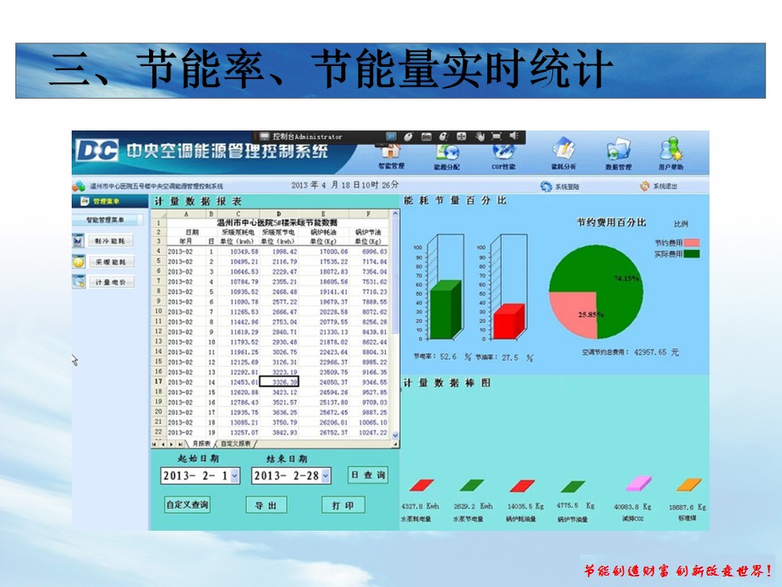The image size is (782, 587).
Task: Open the 智能管理菜单 menu item
Action: click(105, 220)
